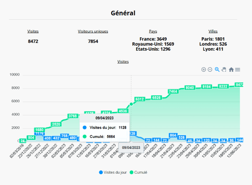Click the unique visitors value 7854
252x185 pixels.
tap(93, 41)
